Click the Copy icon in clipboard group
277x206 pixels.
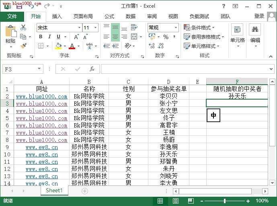[x=23, y=37]
